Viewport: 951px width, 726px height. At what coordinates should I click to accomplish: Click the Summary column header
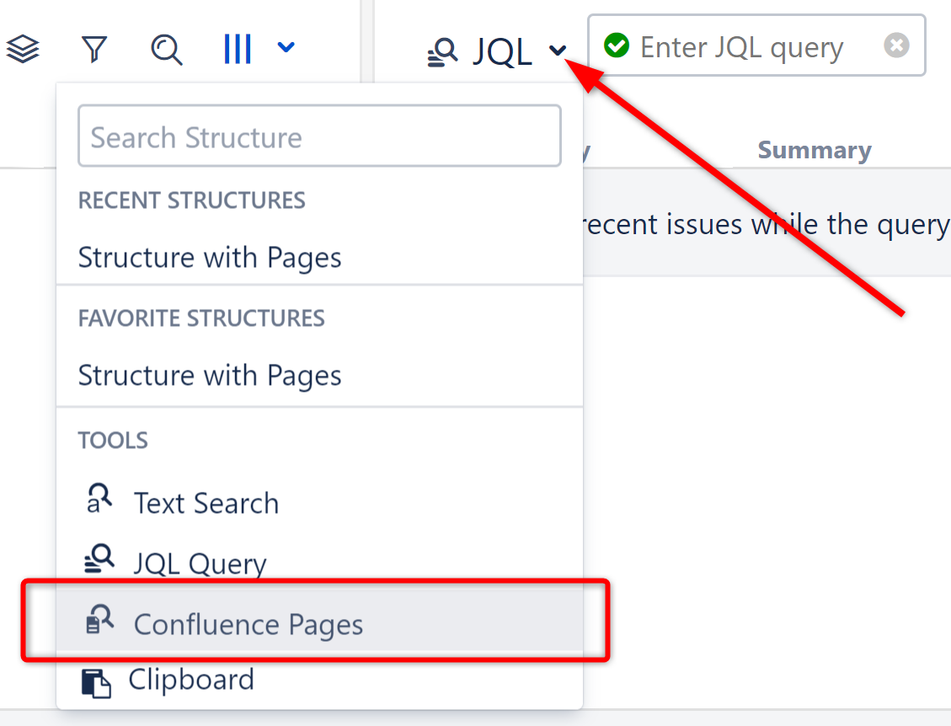click(814, 150)
